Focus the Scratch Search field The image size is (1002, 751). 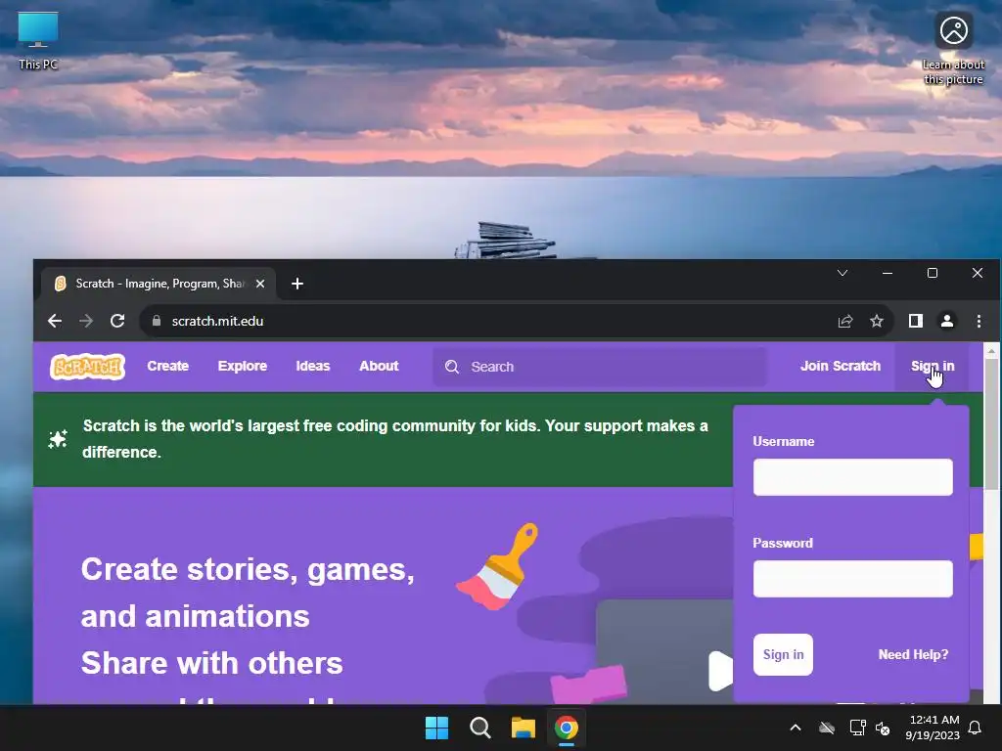(600, 367)
